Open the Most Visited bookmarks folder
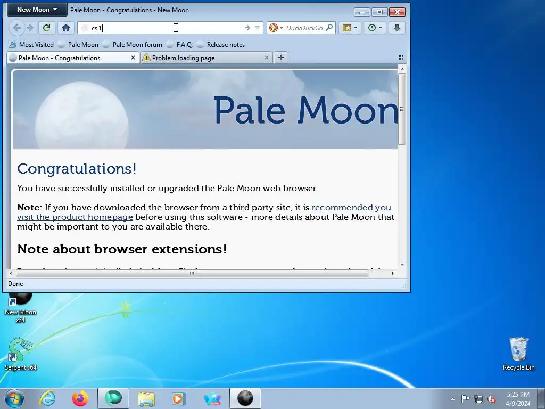 click(31, 45)
